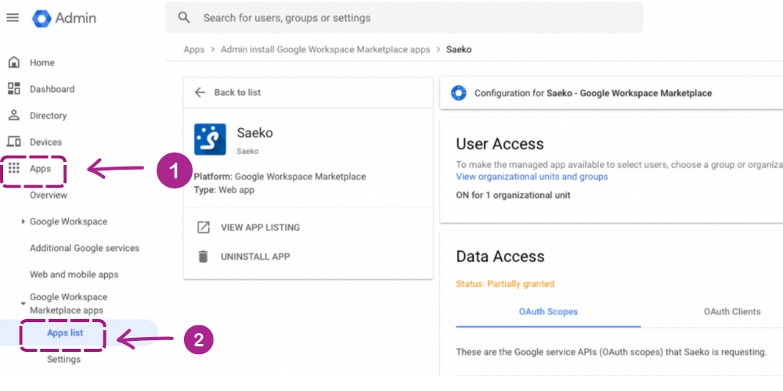Click the Configuration for Saeko header
Viewport: 783px width, 391px height.
(x=593, y=93)
